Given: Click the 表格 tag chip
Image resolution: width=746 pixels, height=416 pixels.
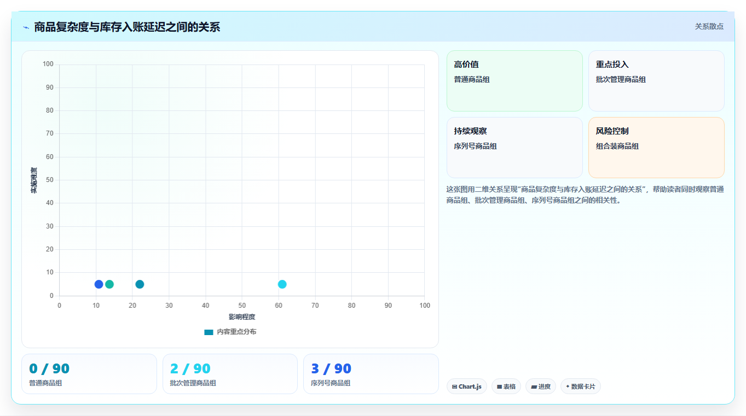Looking at the screenshot, I should (506, 386).
